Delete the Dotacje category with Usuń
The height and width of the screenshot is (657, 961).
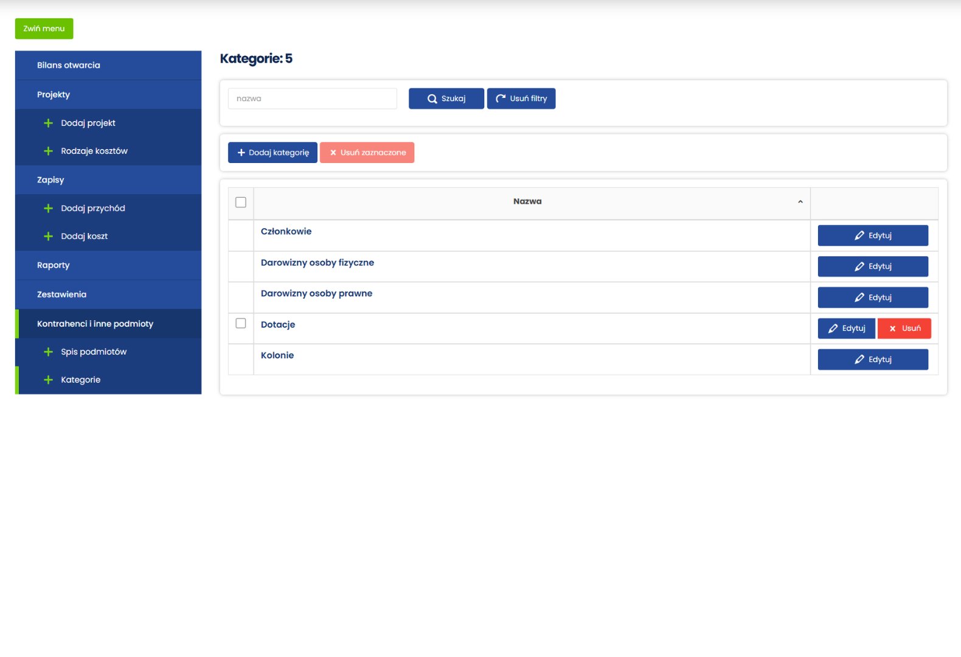(904, 328)
